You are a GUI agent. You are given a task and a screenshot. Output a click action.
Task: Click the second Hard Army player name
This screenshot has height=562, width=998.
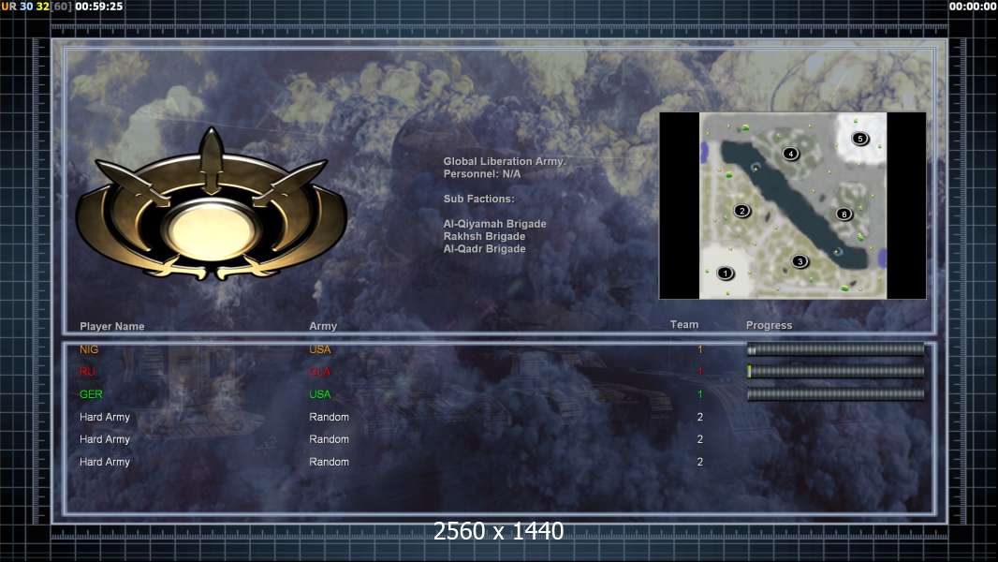pyautogui.click(x=104, y=439)
